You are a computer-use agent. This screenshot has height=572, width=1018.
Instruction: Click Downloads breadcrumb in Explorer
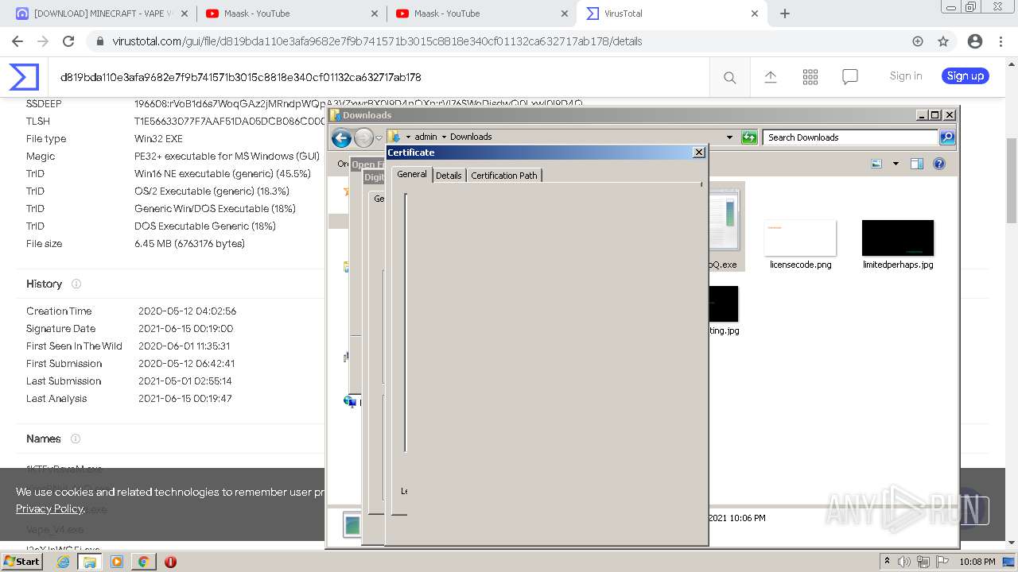point(471,137)
